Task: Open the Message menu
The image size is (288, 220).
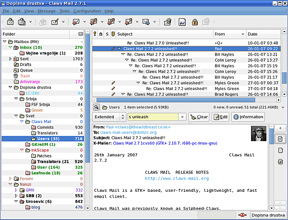Action: pos(47,11)
